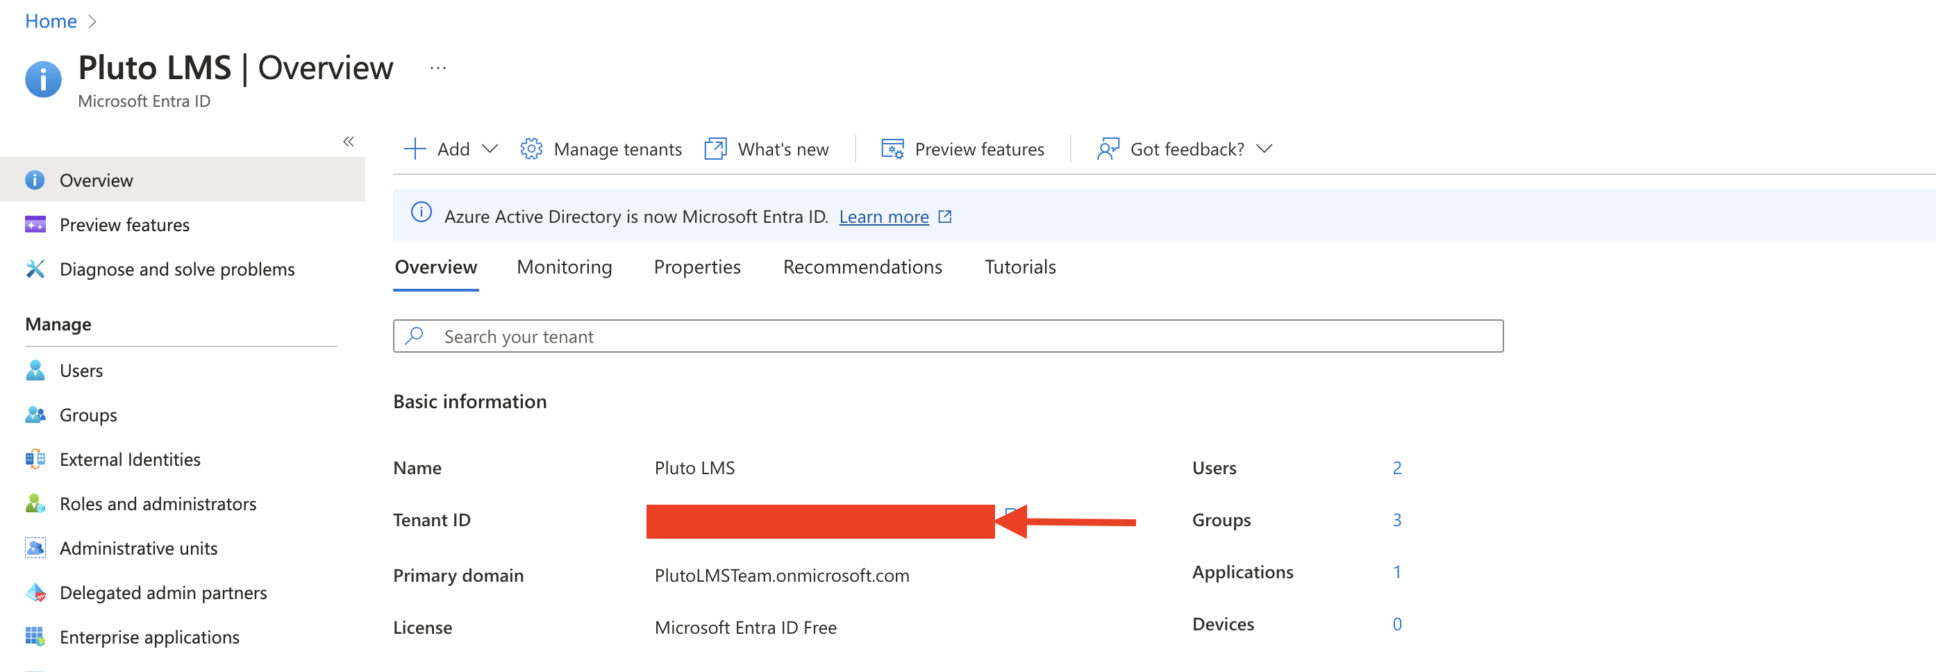Click the Home breadcrumb link
The height and width of the screenshot is (672, 1936).
pos(51,21)
